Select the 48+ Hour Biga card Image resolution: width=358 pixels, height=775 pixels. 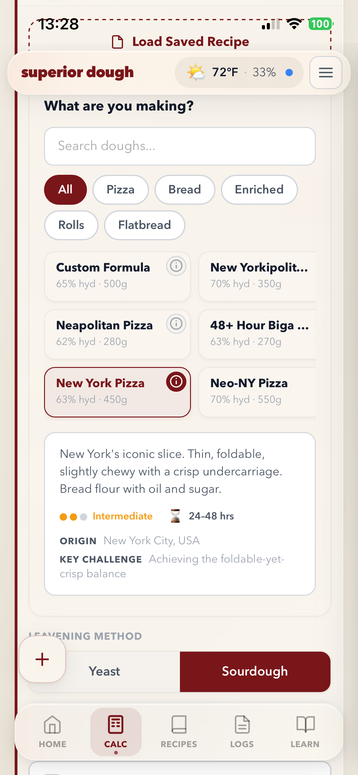[257, 334]
